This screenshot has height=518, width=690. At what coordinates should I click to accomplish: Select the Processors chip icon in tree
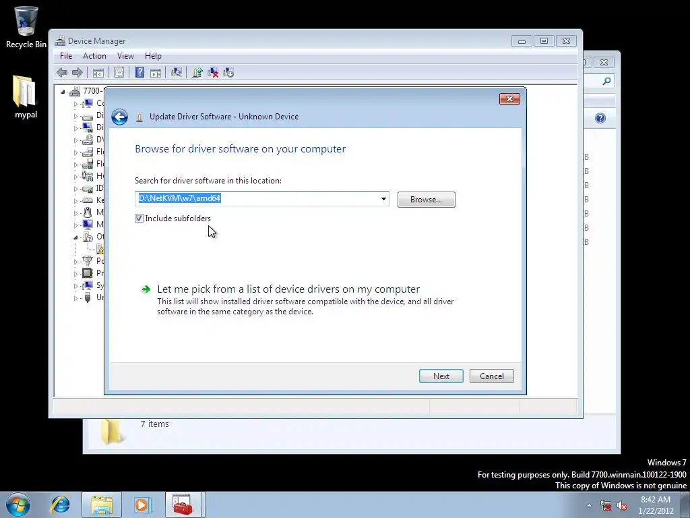tap(88, 272)
